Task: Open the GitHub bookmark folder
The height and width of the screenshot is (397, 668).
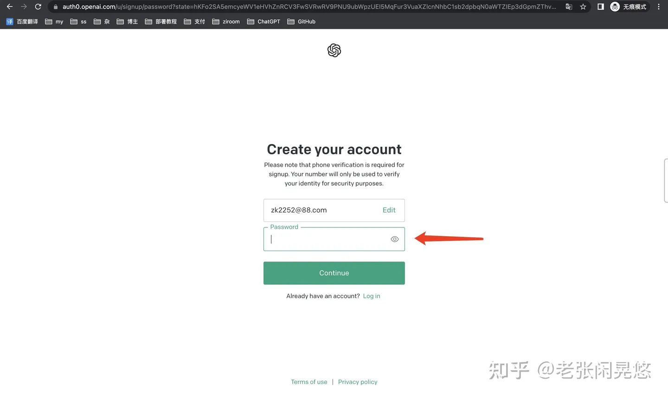Action: point(301,21)
